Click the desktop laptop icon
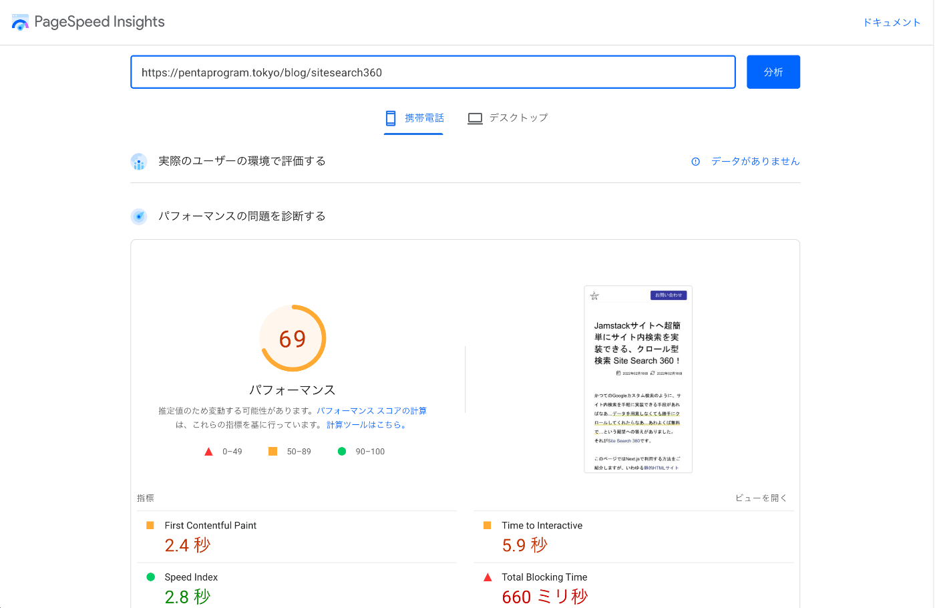 [x=475, y=118]
